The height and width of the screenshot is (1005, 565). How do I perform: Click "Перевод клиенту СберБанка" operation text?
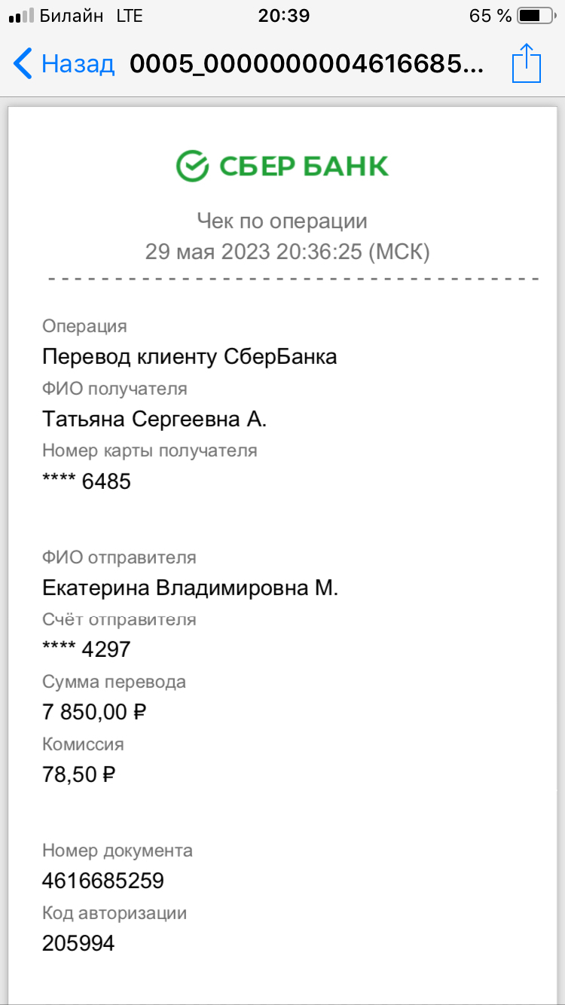(189, 356)
